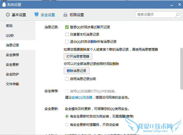Screen dimensions: 183x135
Task: Click the magnifier search icon
Action: point(178,15)
